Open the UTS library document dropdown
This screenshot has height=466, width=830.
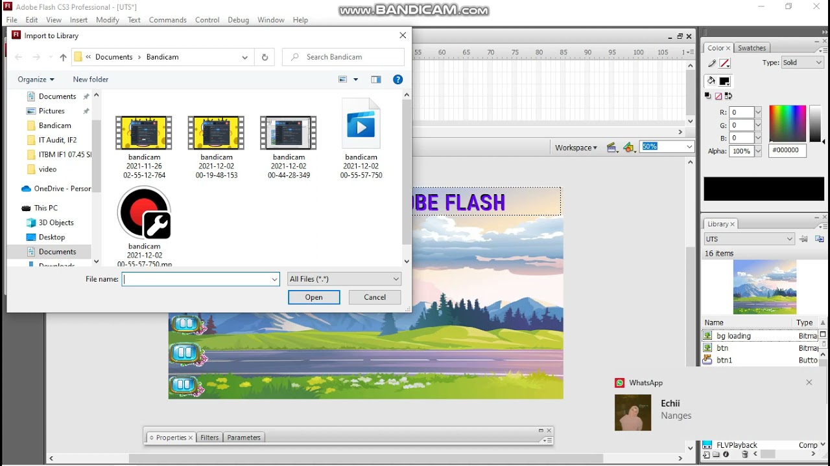pyautogui.click(x=749, y=239)
